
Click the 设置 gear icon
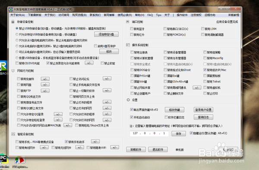tap(128, 100)
